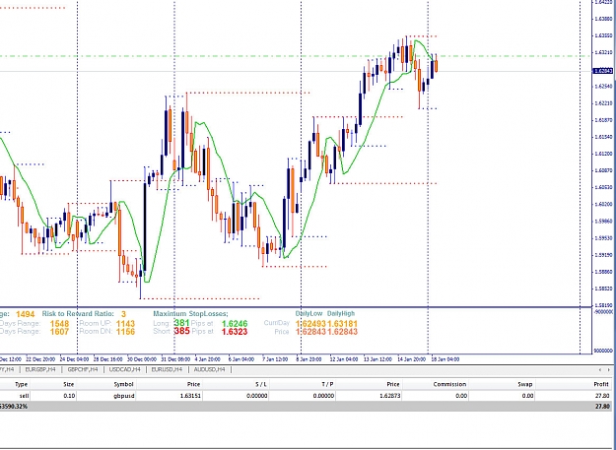Click the 'DailyLow' indicator label
The width and height of the screenshot is (616, 450).
click(308, 313)
